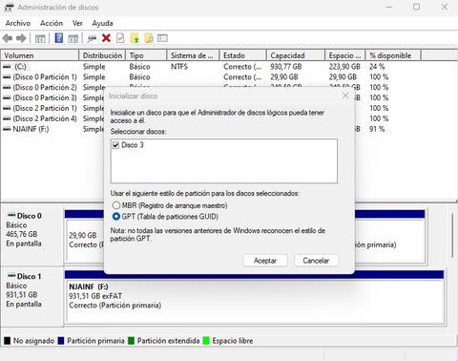The height and width of the screenshot is (361, 458).
Task: Click the drive icon beside NJAINF (F:)
Action: [7, 129]
